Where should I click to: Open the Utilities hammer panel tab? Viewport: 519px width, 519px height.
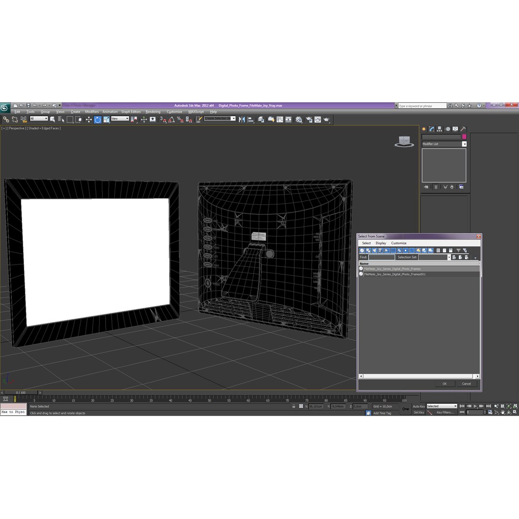click(463, 129)
